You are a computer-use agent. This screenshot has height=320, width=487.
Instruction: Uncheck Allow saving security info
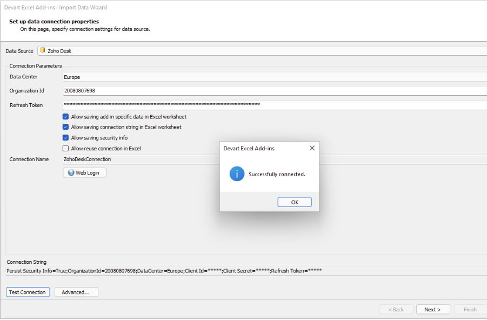(x=65, y=138)
